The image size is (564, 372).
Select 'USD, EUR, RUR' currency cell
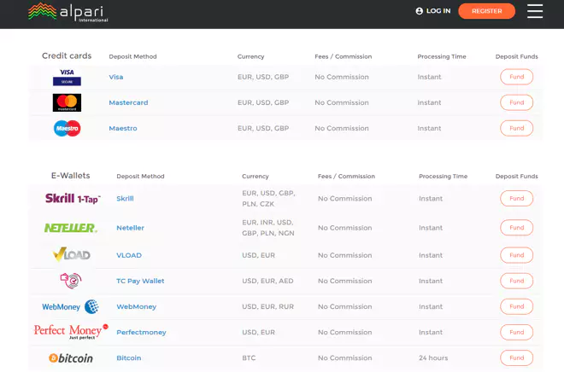(268, 306)
